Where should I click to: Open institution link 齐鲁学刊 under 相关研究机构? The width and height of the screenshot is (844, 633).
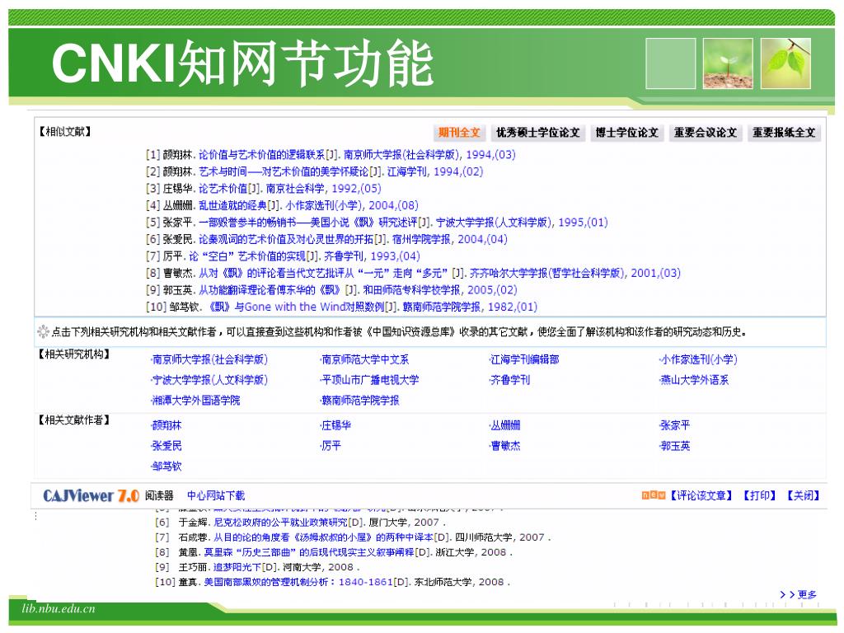click(510, 380)
